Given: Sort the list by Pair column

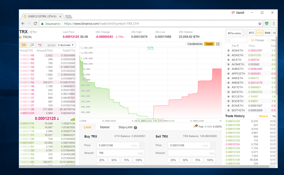Looking at the screenshot, I should tap(235, 46).
